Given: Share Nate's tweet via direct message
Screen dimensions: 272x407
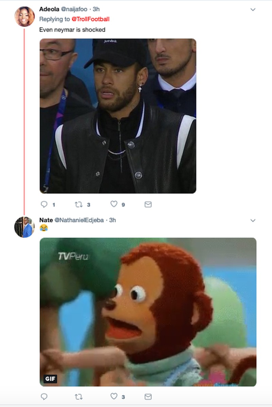Looking at the screenshot, I should point(148,396).
